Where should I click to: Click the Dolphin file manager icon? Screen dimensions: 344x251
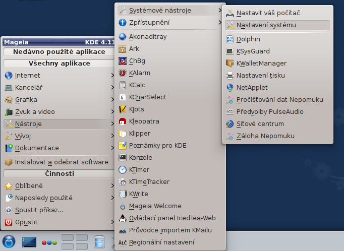tap(230, 39)
